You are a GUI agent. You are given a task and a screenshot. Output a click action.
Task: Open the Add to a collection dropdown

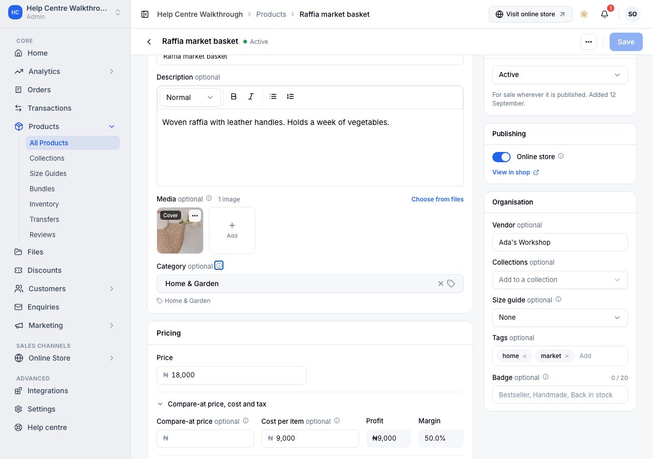coord(560,279)
